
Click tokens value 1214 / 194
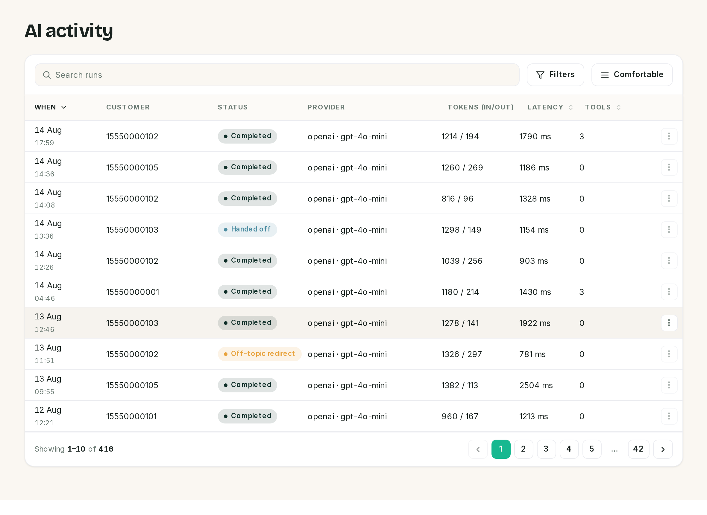click(460, 137)
